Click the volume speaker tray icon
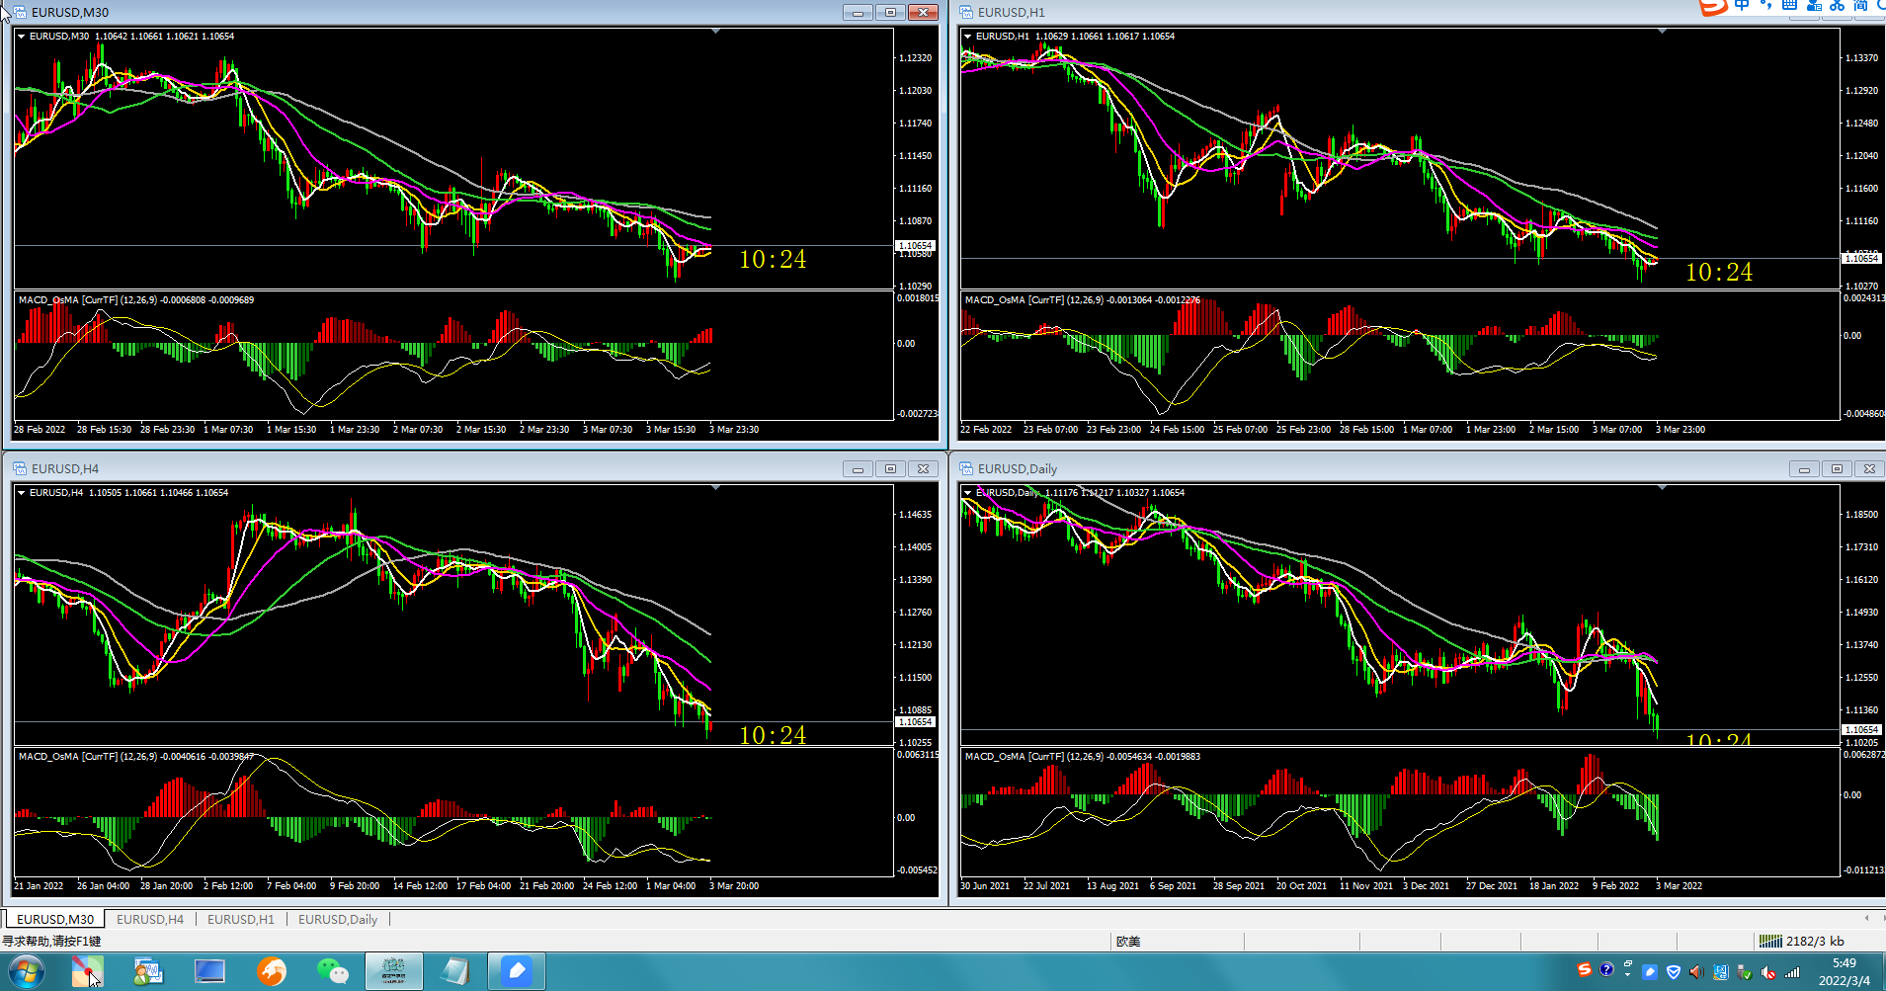Image resolution: width=1886 pixels, height=991 pixels. (x=1696, y=972)
